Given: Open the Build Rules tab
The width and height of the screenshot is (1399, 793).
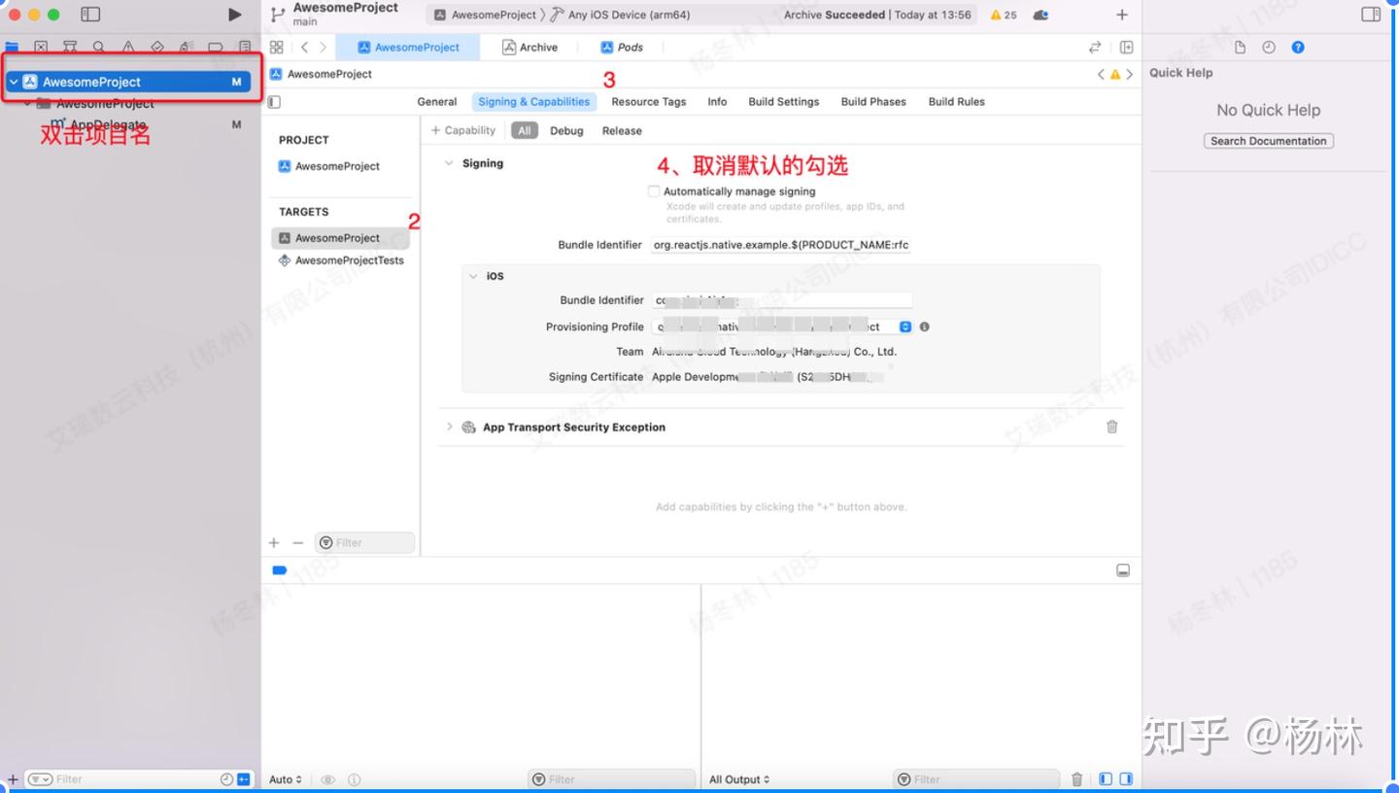Looking at the screenshot, I should [x=957, y=101].
